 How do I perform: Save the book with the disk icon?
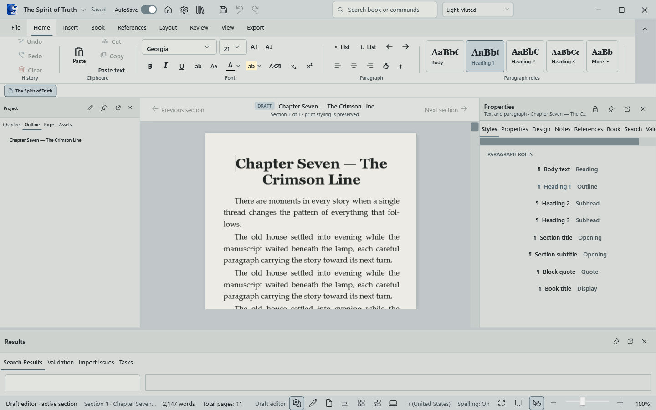(223, 10)
